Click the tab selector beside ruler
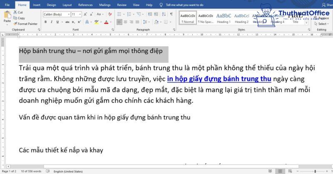Screen dimensions: 333x174 click(3, 35)
